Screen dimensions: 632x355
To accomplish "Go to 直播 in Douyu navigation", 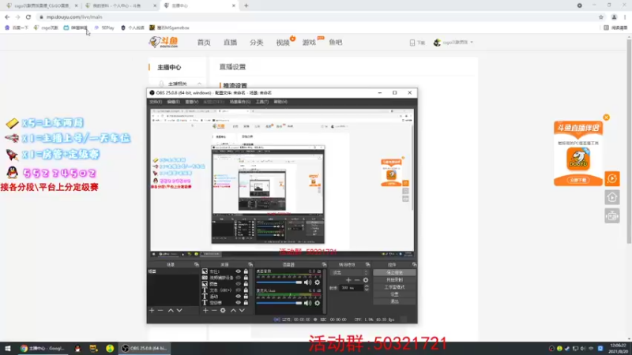I will [x=230, y=43].
